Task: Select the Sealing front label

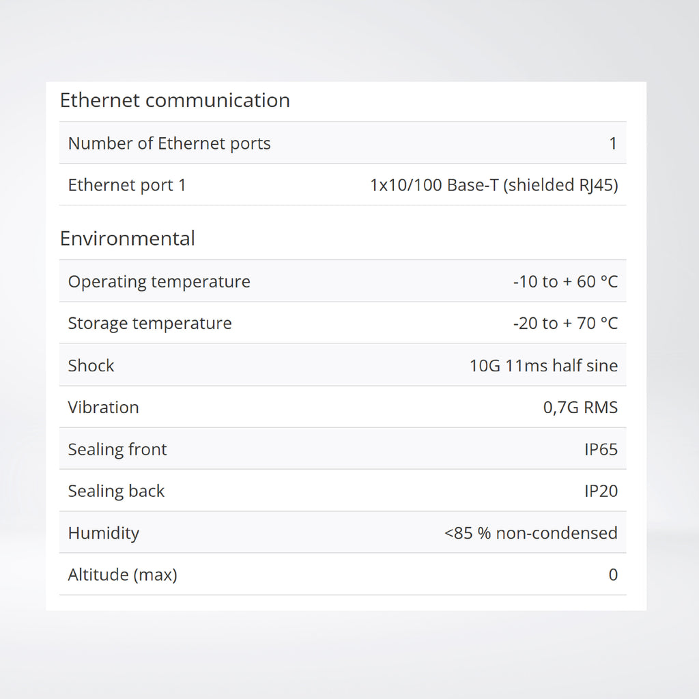Action: click(x=117, y=449)
